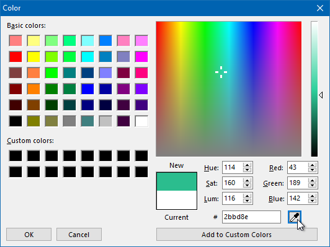Decrease the Sat value with down arrow

(x=247, y=186)
